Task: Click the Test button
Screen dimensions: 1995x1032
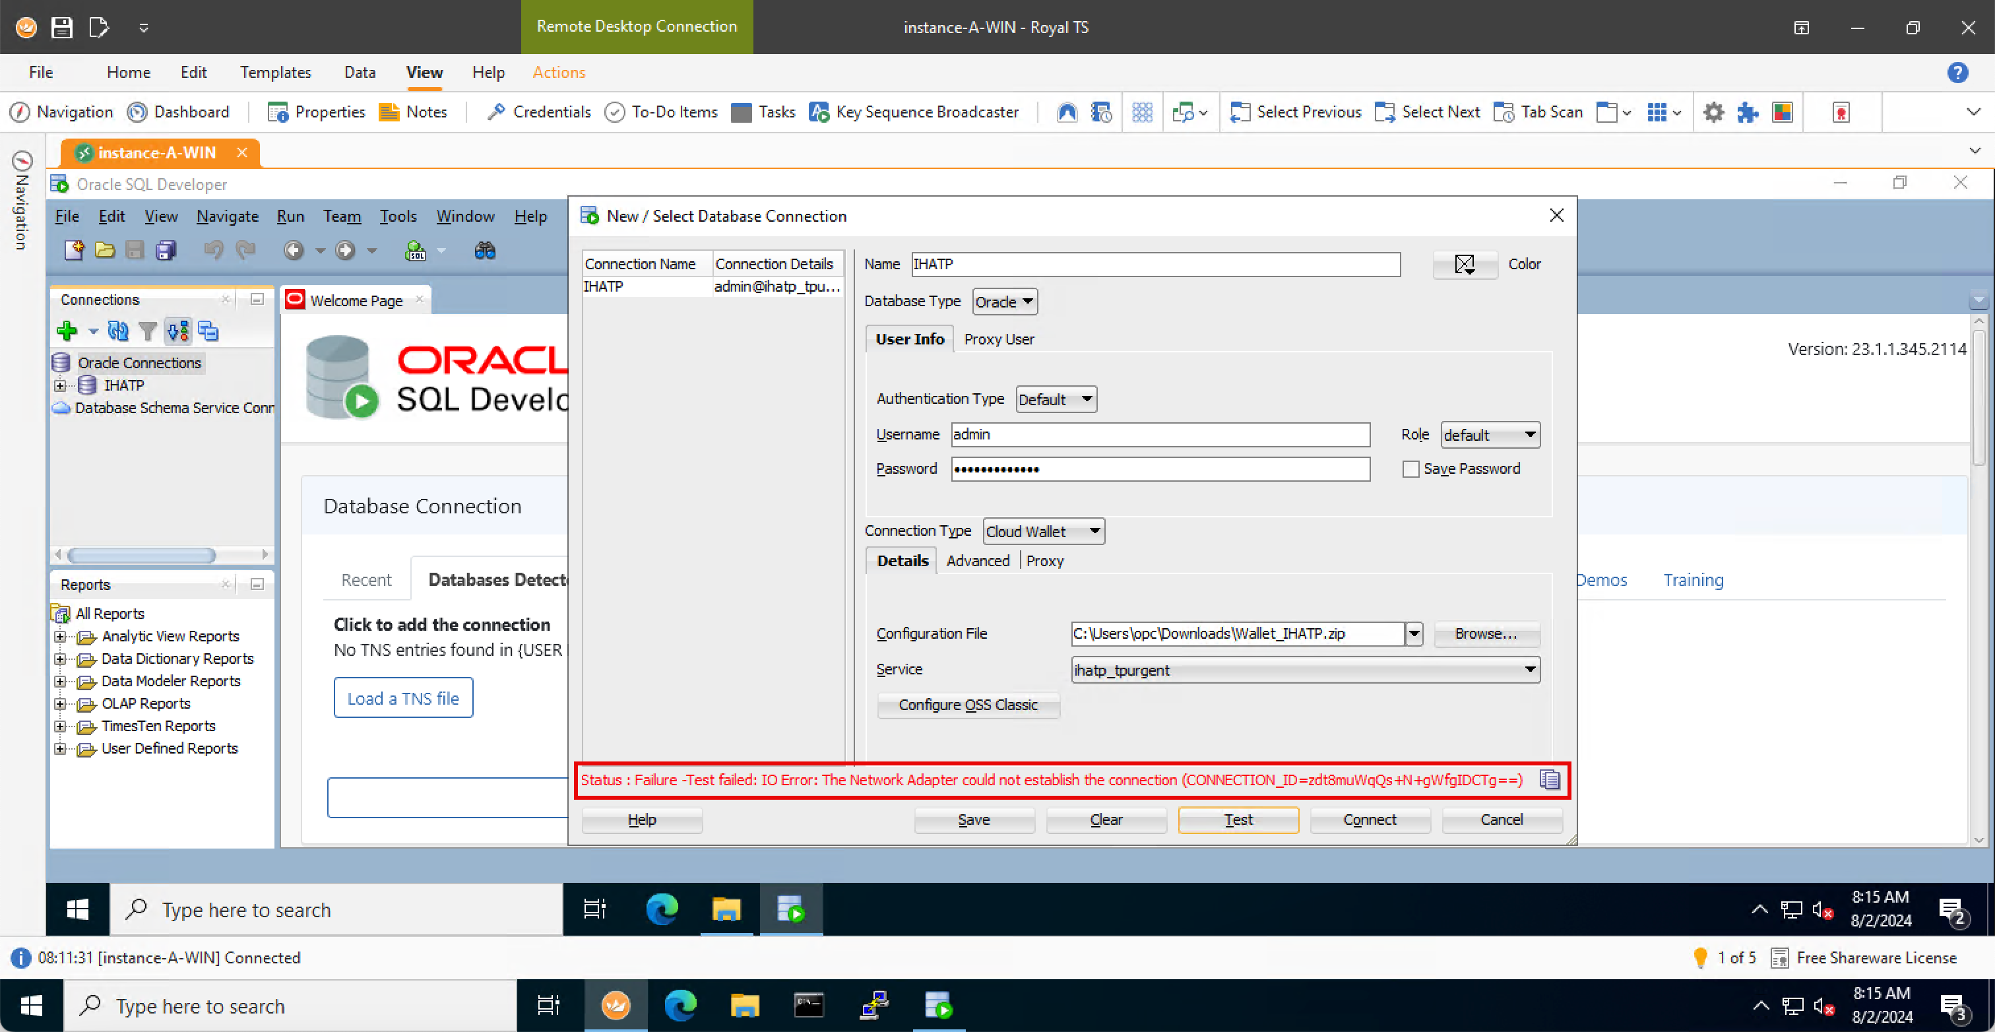Action: point(1238,820)
